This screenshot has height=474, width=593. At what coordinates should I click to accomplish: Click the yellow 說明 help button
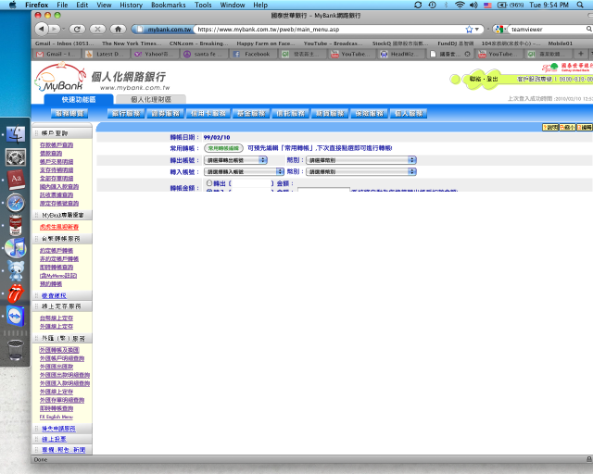pyautogui.click(x=550, y=128)
